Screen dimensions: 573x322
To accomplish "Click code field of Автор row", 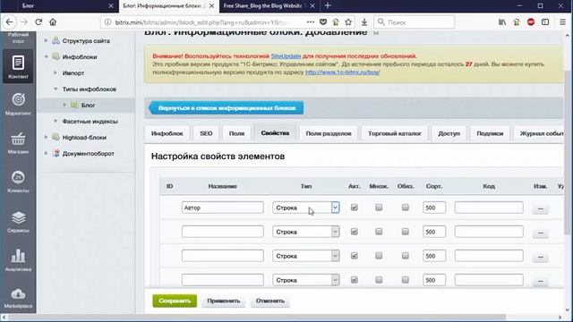I will [x=489, y=208].
